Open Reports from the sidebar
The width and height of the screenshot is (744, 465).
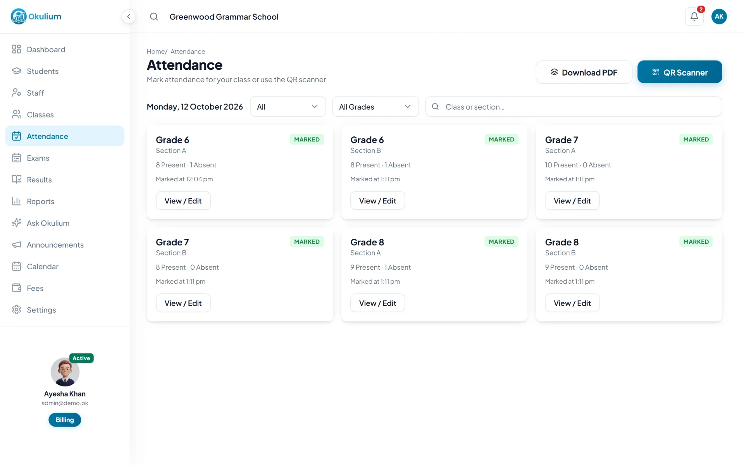pyautogui.click(x=65, y=201)
